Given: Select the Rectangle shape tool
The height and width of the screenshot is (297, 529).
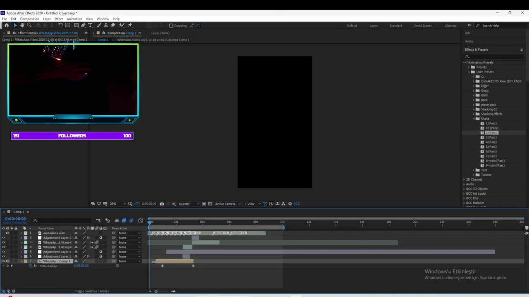Looking at the screenshot, I should pos(76,26).
